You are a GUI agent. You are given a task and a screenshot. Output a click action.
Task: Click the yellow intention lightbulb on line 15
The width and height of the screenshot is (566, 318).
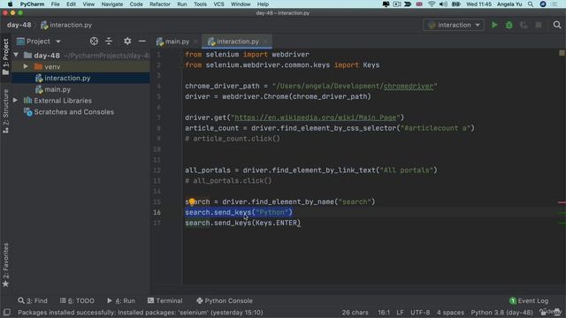click(192, 201)
